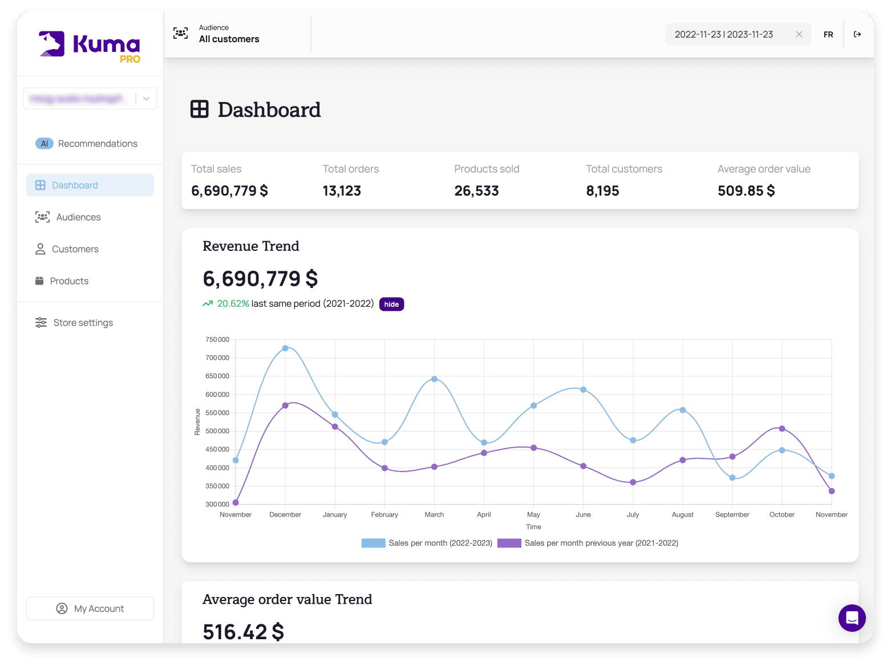
Task: Open the chat support bubble
Action: point(852,618)
